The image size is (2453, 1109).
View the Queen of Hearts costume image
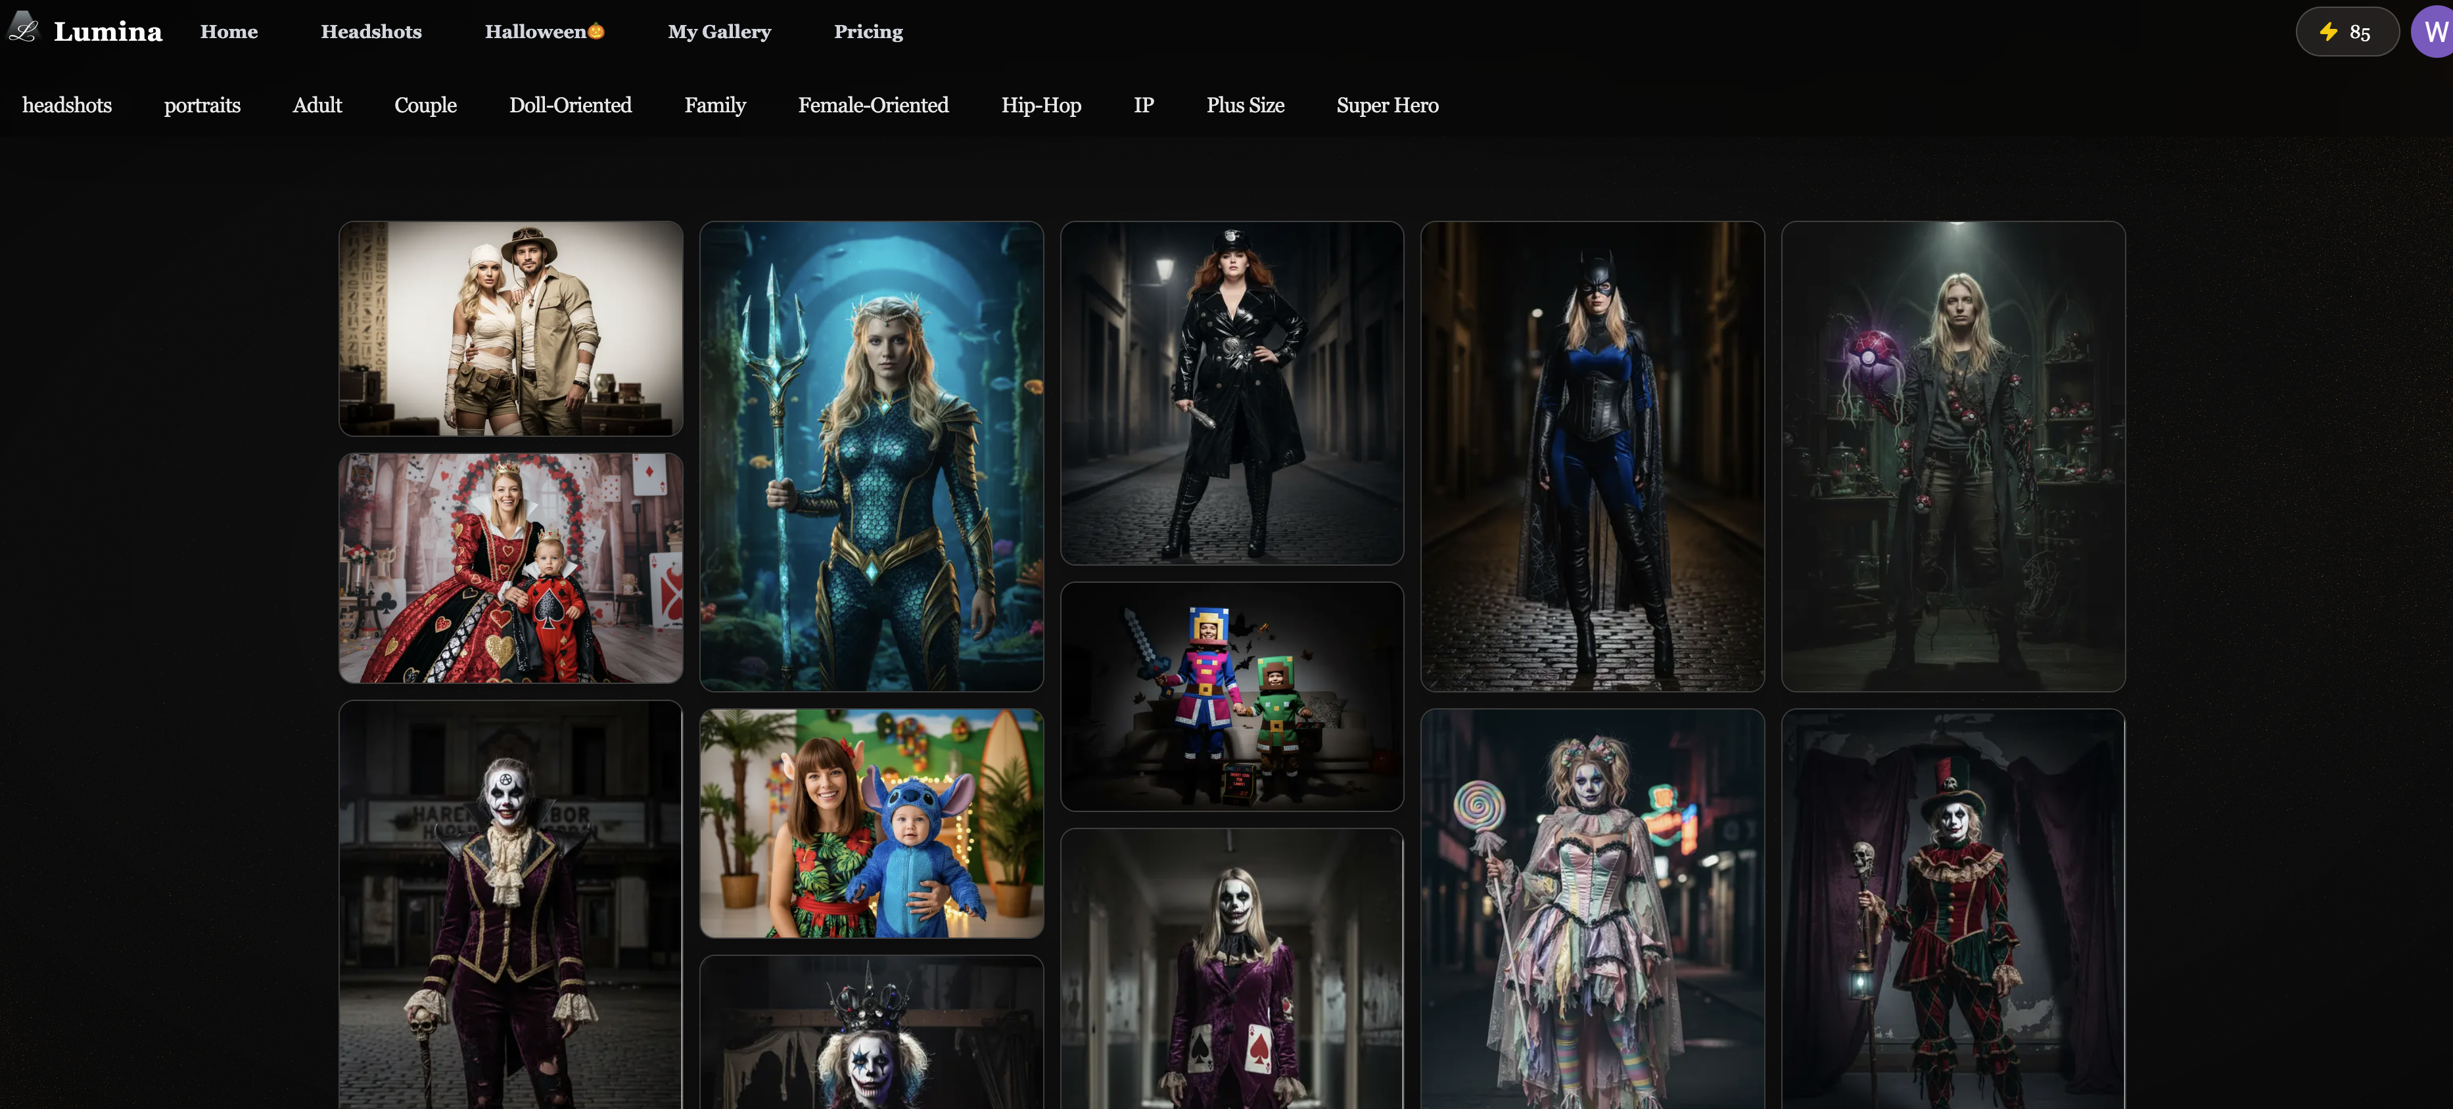click(x=511, y=568)
